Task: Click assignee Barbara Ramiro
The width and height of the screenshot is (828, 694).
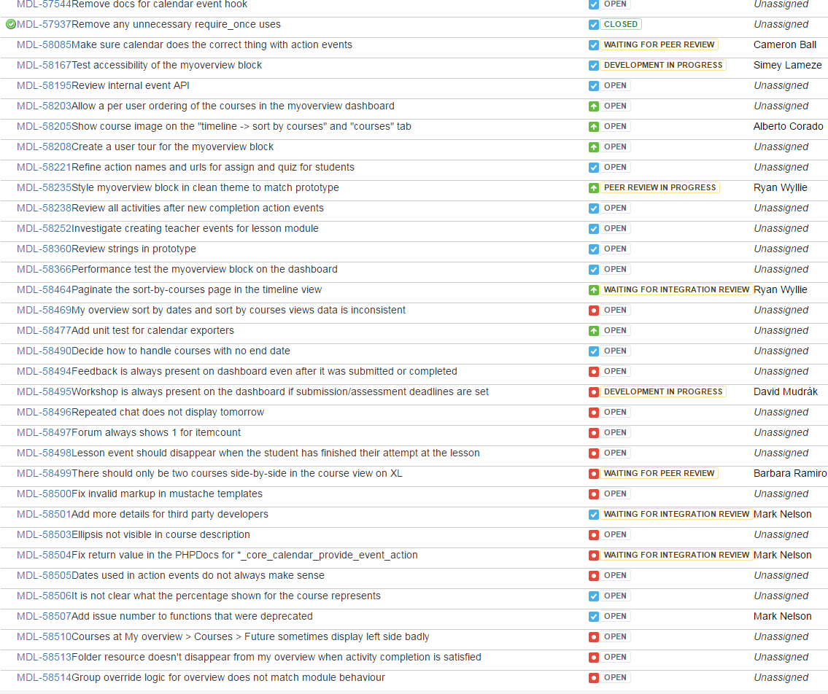Action: [x=790, y=473]
